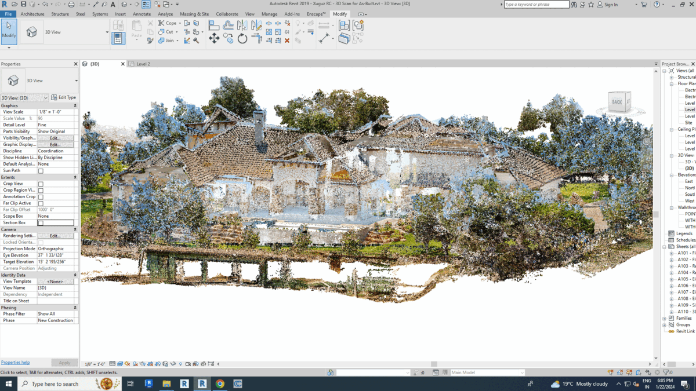Click the search keyword input field
Screen dimensions: 696x391
pyautogui.click(x=536, y=5)
